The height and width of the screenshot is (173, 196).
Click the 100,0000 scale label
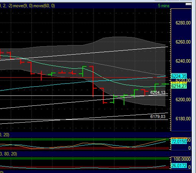click(182, 159)
